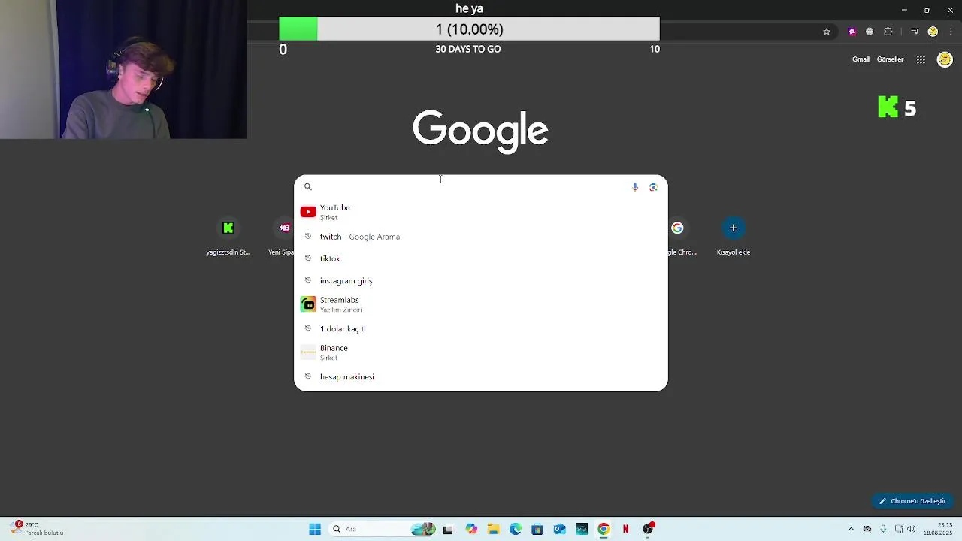
Task: Click the globe extension icon
Action: tap(870, 32)
